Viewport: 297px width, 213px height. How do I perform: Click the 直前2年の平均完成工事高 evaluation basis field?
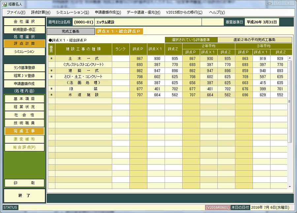[x=254, y=40]
